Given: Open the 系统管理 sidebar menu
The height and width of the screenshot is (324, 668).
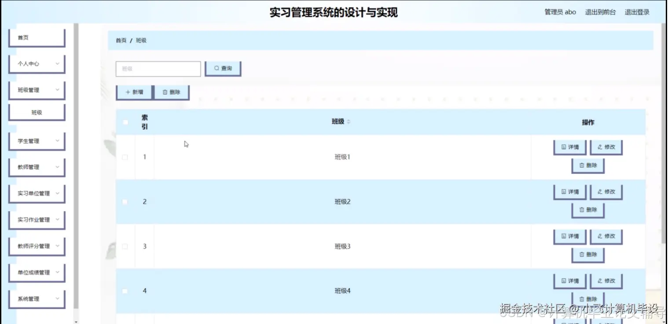Looking at the screenshot, I should point(37,299).
